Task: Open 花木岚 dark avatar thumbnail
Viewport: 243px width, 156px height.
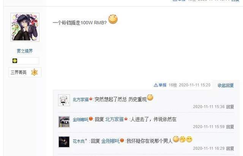Action: [x=64, y=142]
